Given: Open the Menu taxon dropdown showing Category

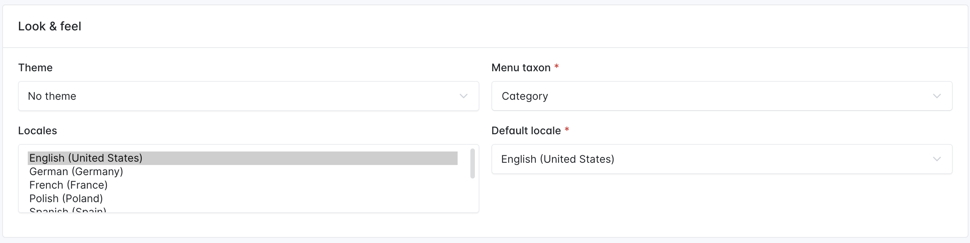Looking at the screenshot, I should coord(722,96).
